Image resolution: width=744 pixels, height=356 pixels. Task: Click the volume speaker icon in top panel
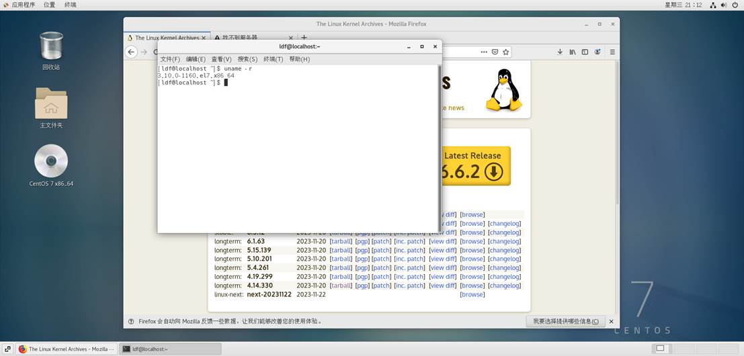click(x=724, y=5)
